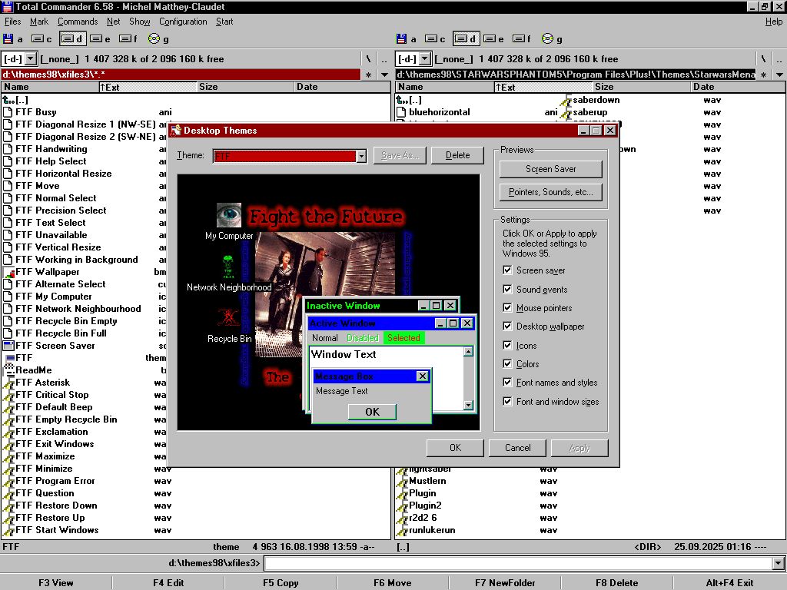
Task: Click the Selected green swatch in preview
Action: click(403, 338)
